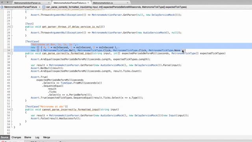
Task: Click Assert.False(result.WasSuccessful) on line 57
Action: [x=56, y=118]
